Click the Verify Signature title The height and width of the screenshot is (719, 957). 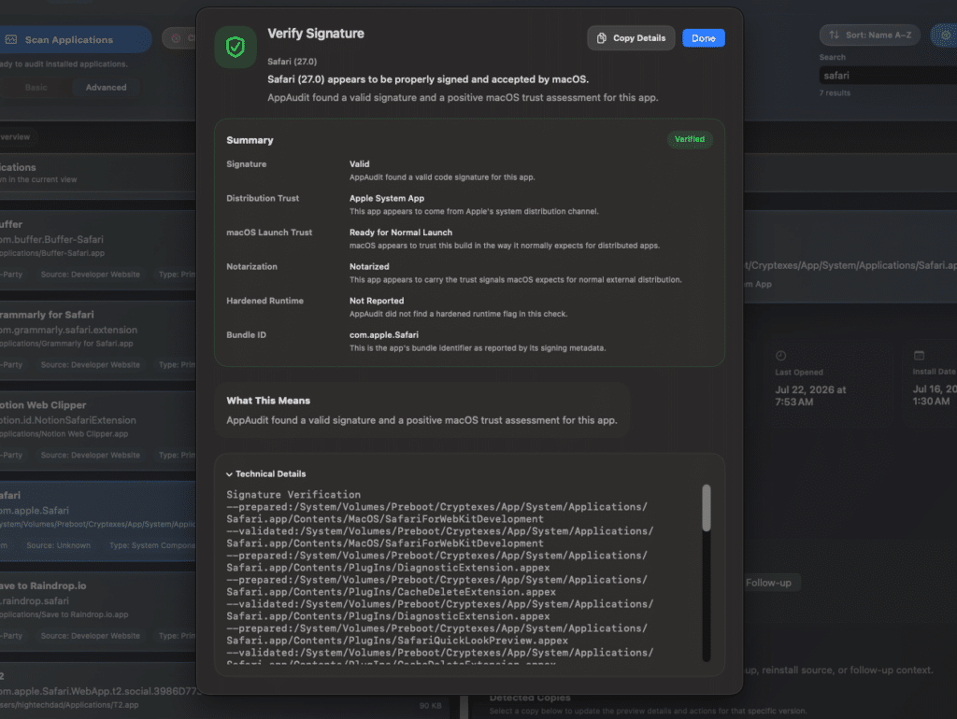point(316,34)
